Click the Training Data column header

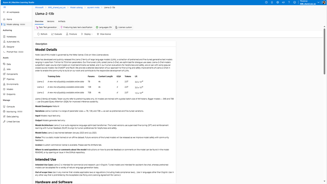click(x=54, y=76)
